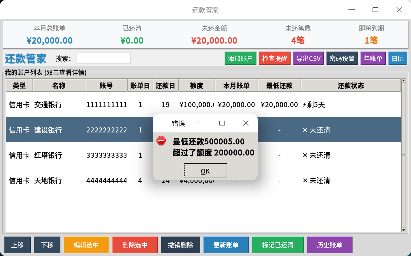Click OK in the error dialog
Viewport: 411px width, 256px height.
pyautogui.click(x=205, y=171)
